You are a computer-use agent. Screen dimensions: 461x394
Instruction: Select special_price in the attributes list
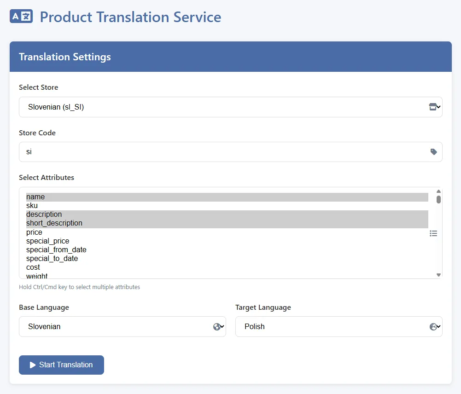click(47, 241)
